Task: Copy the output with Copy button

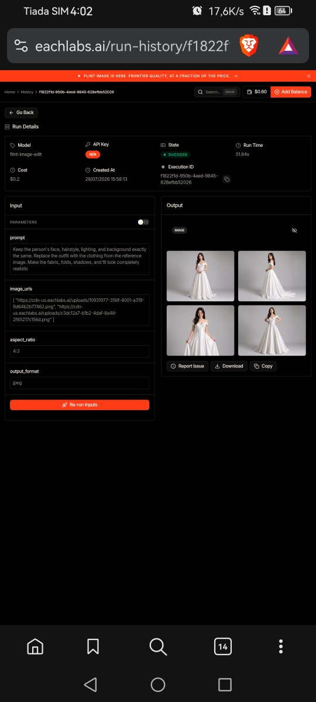Action: (x=263, y=366)
